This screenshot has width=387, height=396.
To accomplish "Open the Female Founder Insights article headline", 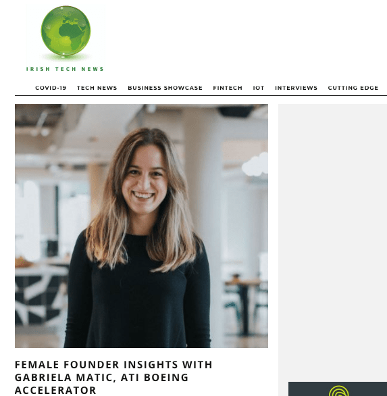I will [x=113, y=377].
